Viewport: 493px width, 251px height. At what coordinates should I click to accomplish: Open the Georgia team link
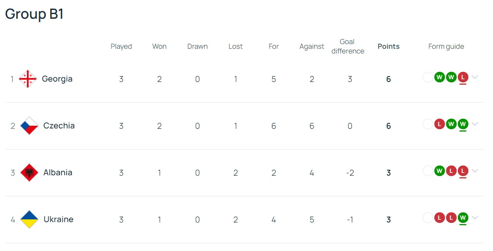[57, 79]
